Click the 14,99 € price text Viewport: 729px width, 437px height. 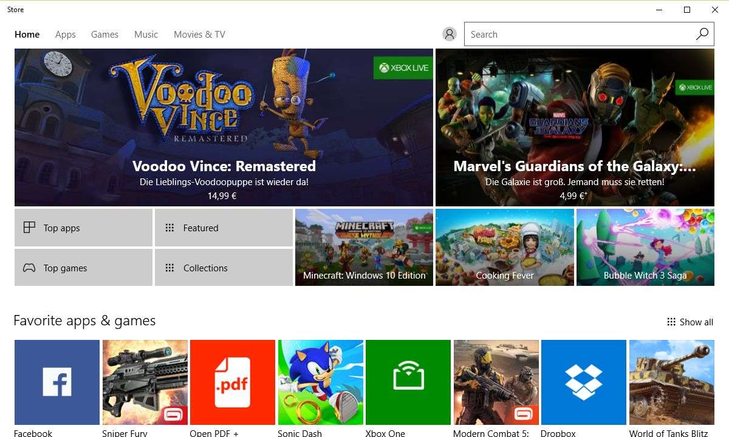[222, 196]
